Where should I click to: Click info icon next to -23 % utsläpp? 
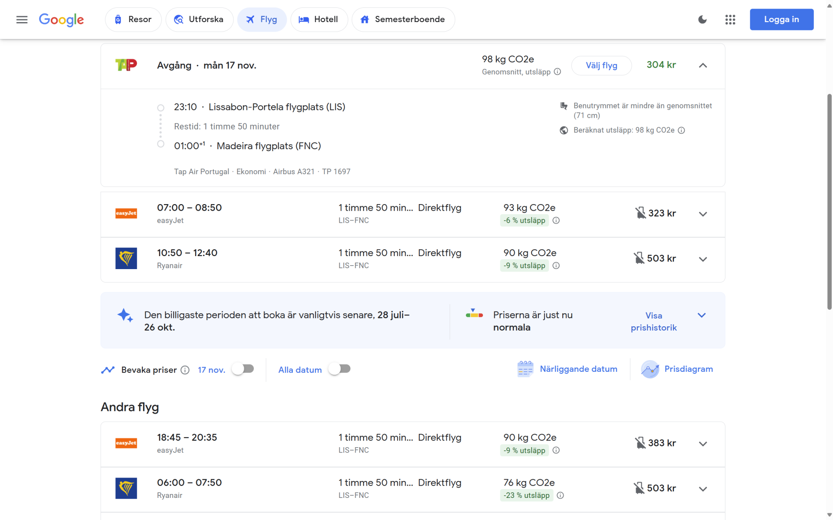point(561,495)
